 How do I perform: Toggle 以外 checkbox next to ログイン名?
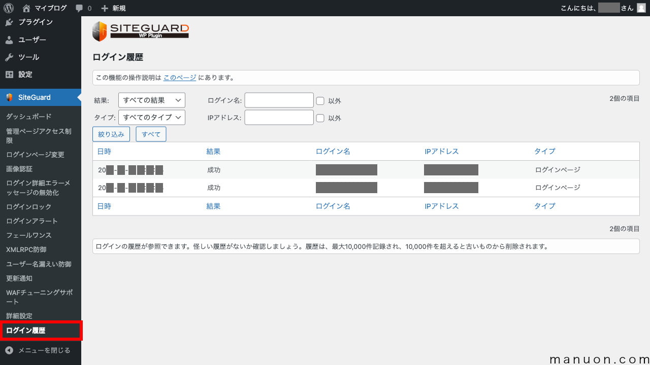[x=320, y=101]
